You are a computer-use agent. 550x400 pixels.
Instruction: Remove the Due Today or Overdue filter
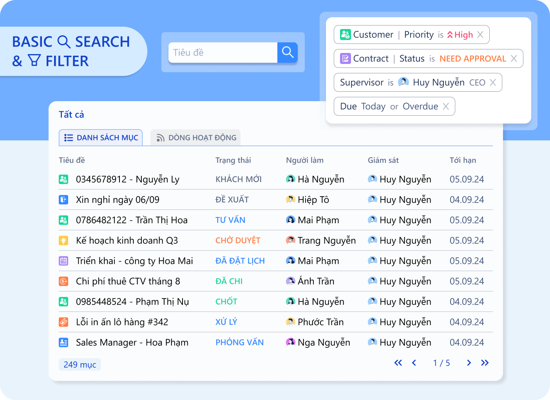point(446,107)
